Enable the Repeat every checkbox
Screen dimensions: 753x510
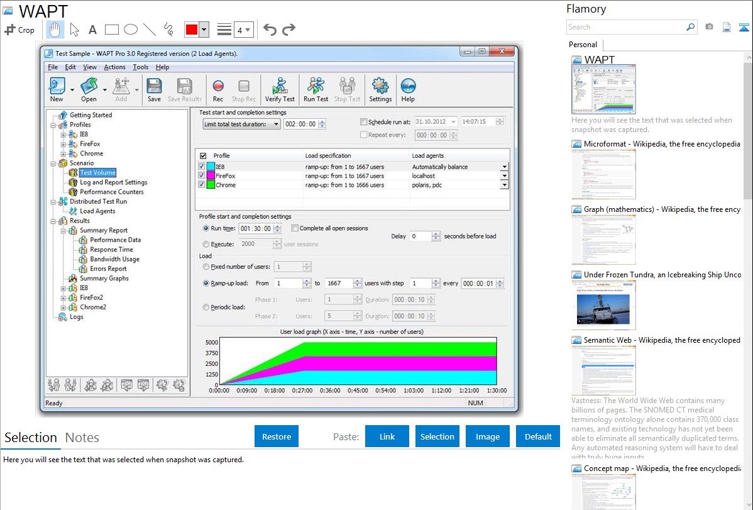(x=363, y=135)
